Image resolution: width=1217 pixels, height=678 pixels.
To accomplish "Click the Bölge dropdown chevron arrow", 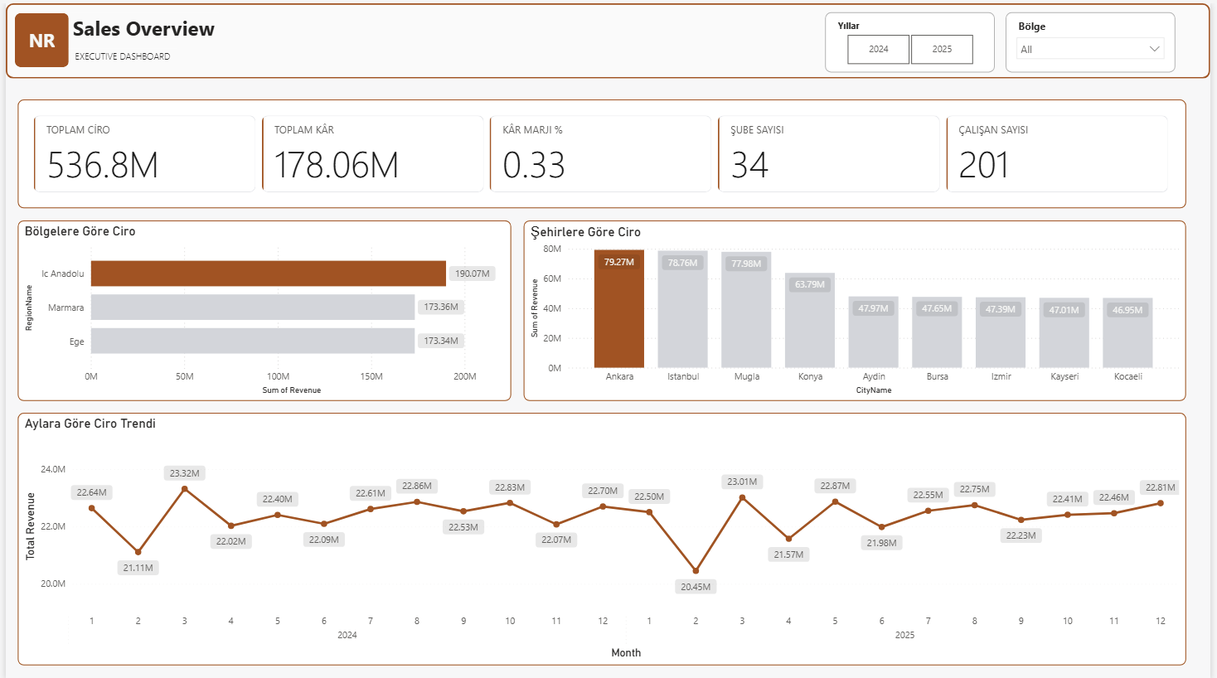I will [x=1154, y=49].
